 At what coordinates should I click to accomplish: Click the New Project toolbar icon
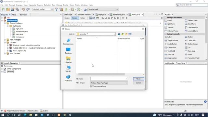point(8,9)
